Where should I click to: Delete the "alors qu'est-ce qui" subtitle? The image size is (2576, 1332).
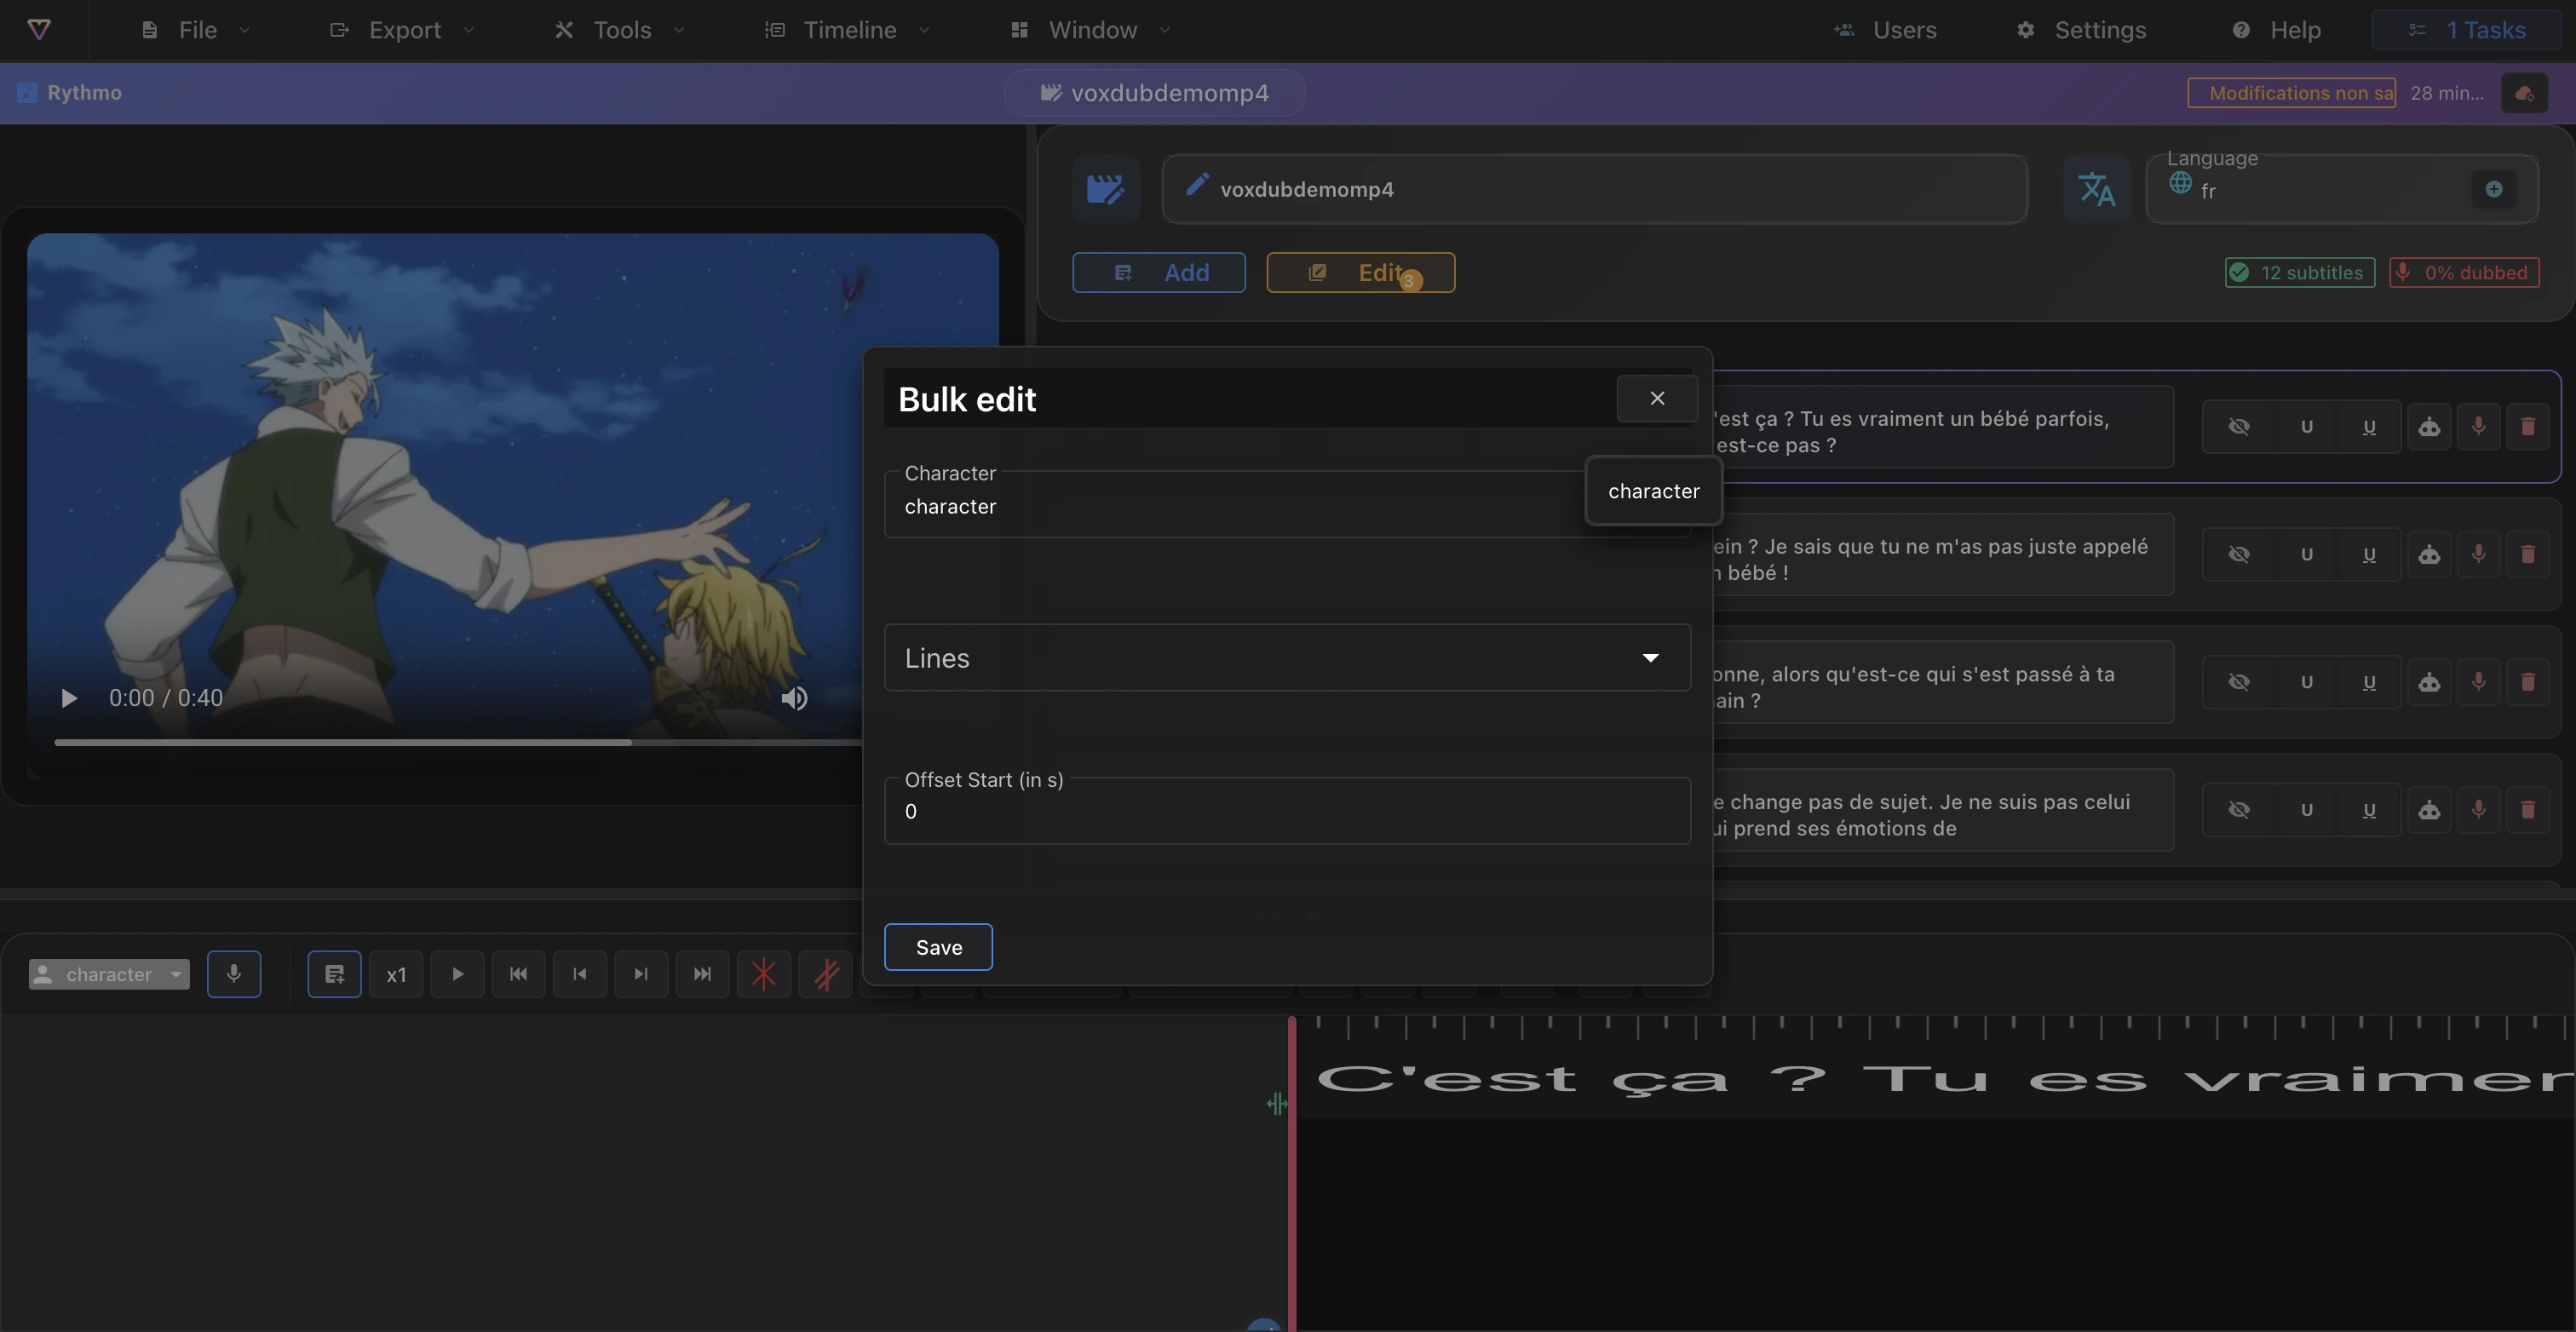pos(2528,682)
